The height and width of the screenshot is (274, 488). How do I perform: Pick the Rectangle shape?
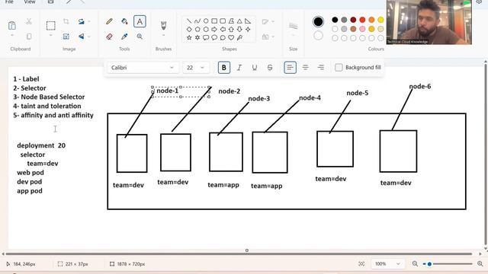tap(214, 21)
